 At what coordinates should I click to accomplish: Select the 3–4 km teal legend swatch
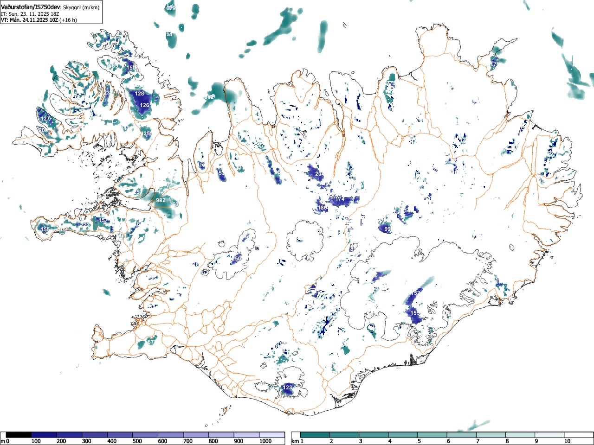click(374, 435)
